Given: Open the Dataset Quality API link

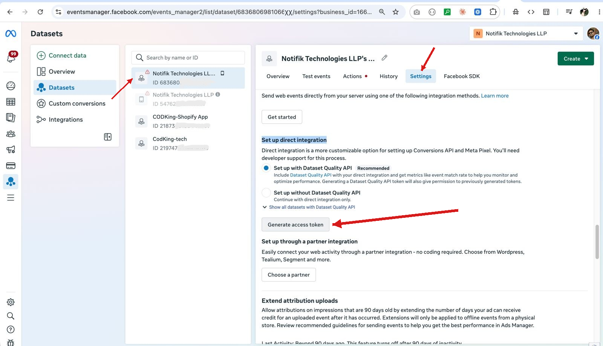Looking at the screenshot, I should pyautogui.click(x=311, y=175).
